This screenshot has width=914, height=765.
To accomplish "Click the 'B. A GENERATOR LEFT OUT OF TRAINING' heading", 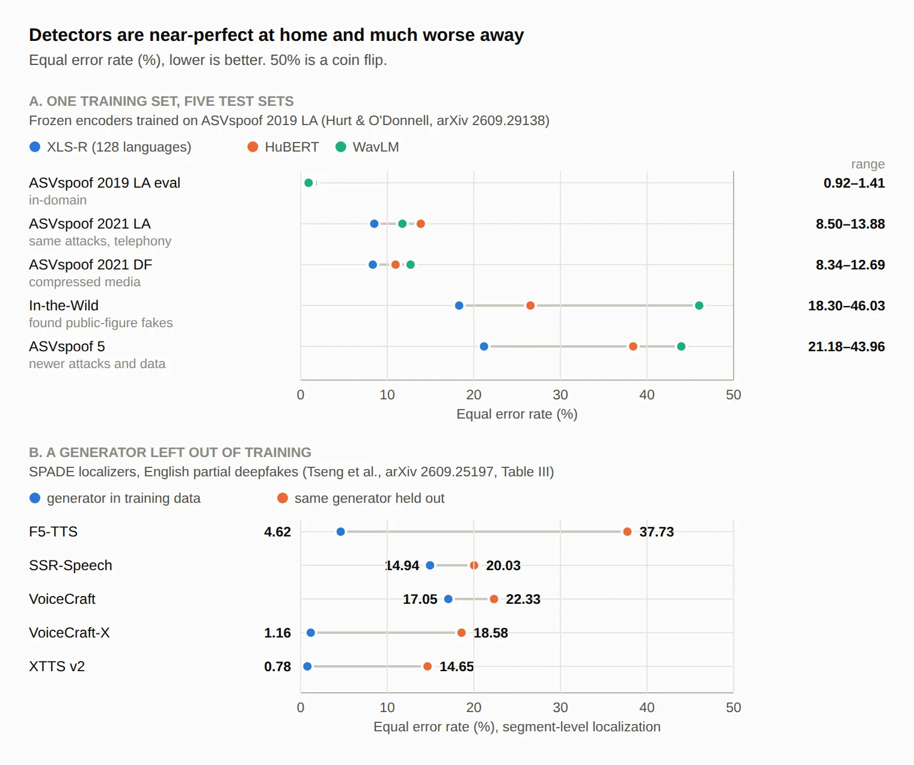I will pos(170,452).
